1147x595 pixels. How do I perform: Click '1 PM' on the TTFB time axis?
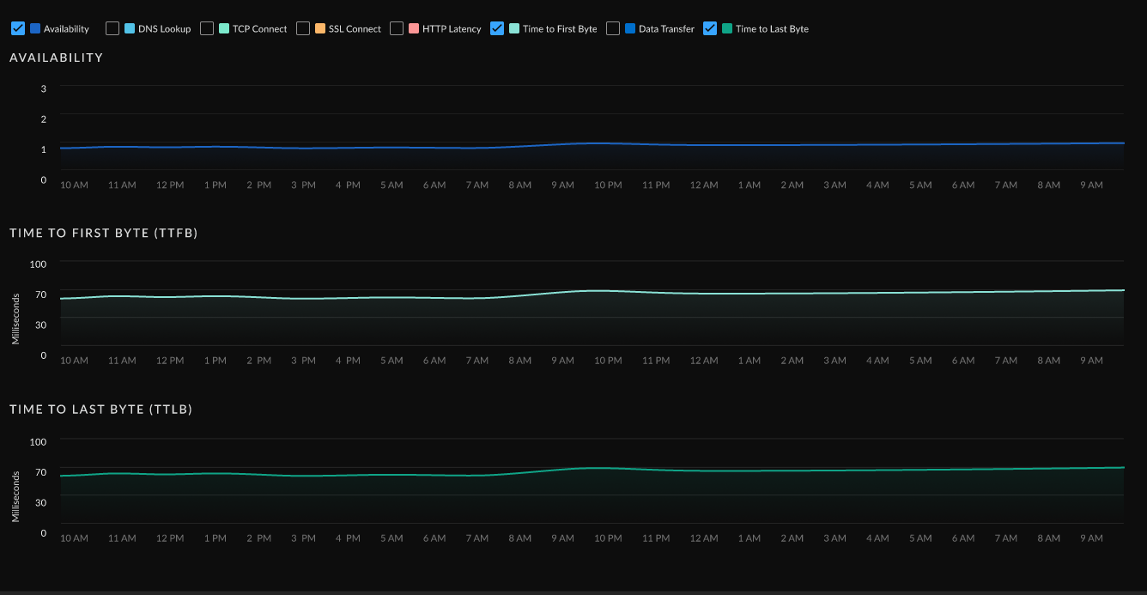click(x=215, y=361)
